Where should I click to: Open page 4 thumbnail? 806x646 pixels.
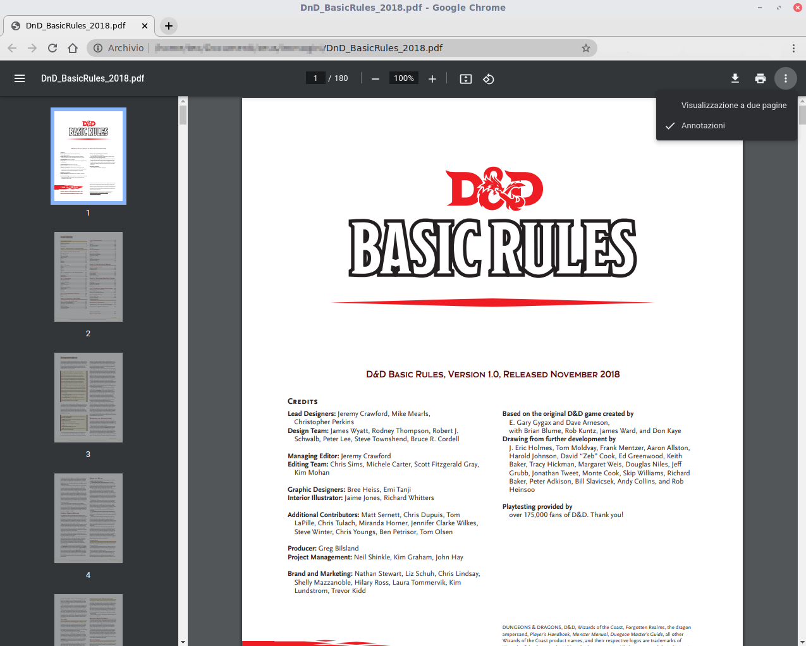pos(89,518)
